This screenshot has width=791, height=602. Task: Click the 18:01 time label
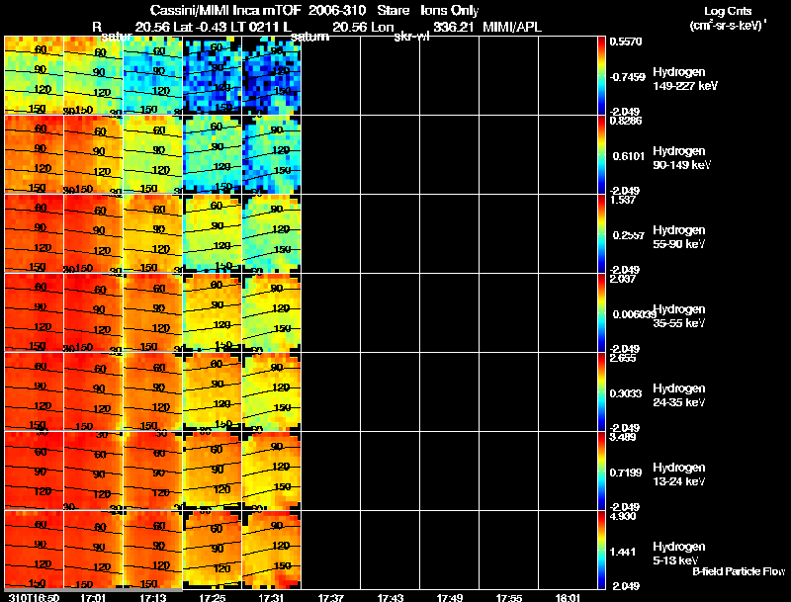click(568, 597)
